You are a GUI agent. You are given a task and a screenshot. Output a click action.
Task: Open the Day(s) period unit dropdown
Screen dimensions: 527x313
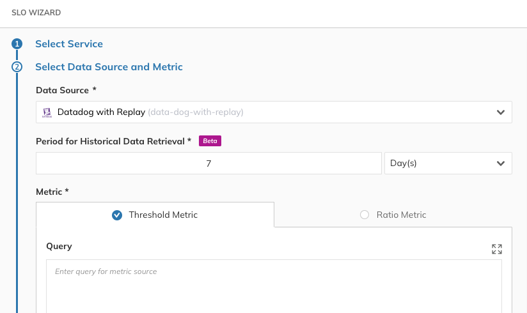[448, 163]
